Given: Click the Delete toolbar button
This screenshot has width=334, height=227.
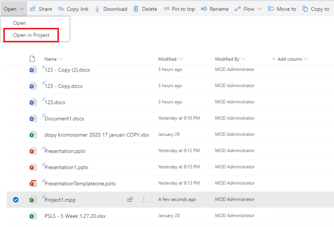Looking at the screenshot, I should (145, 9).
